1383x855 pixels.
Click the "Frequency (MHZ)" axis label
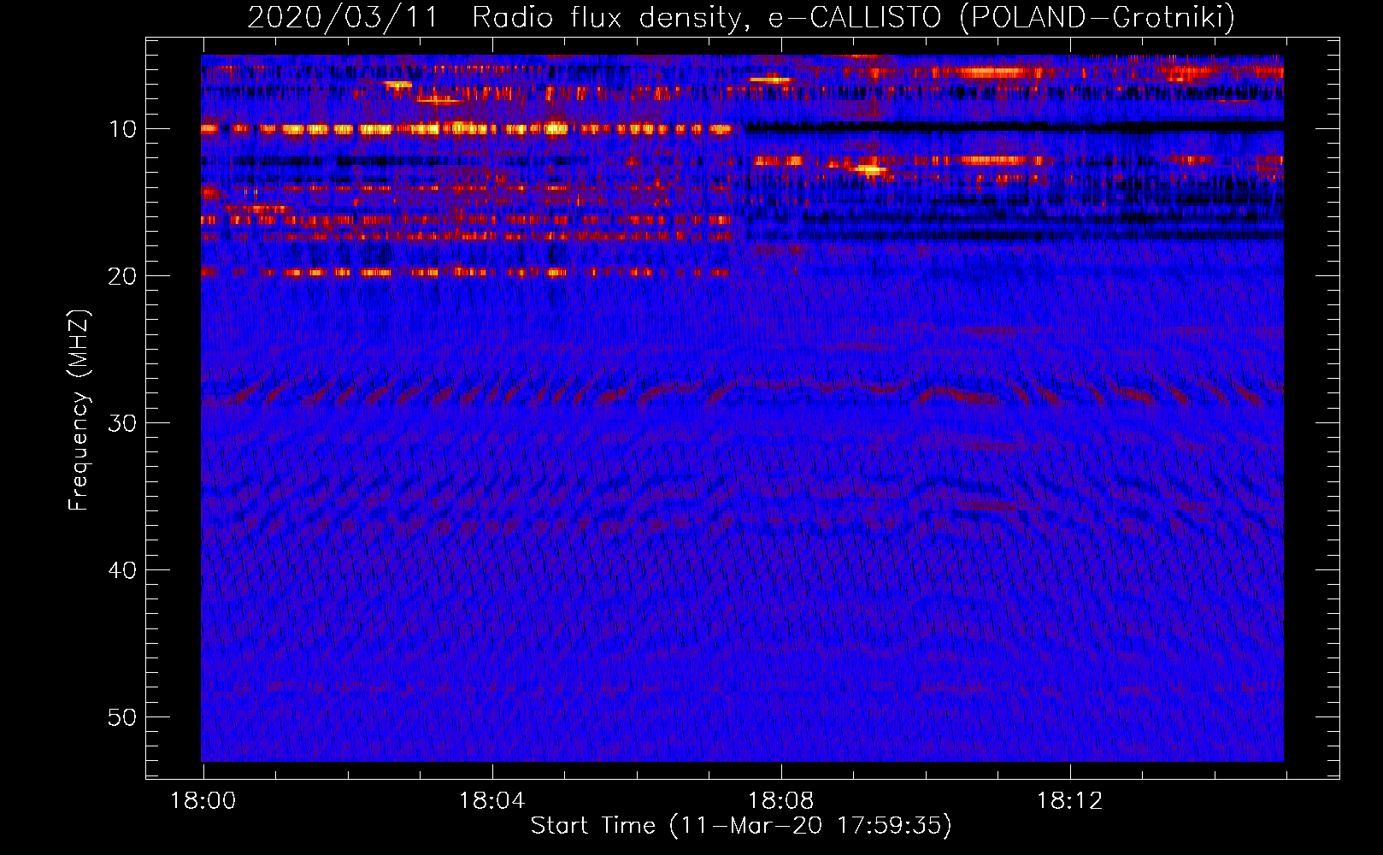[79, 410]
